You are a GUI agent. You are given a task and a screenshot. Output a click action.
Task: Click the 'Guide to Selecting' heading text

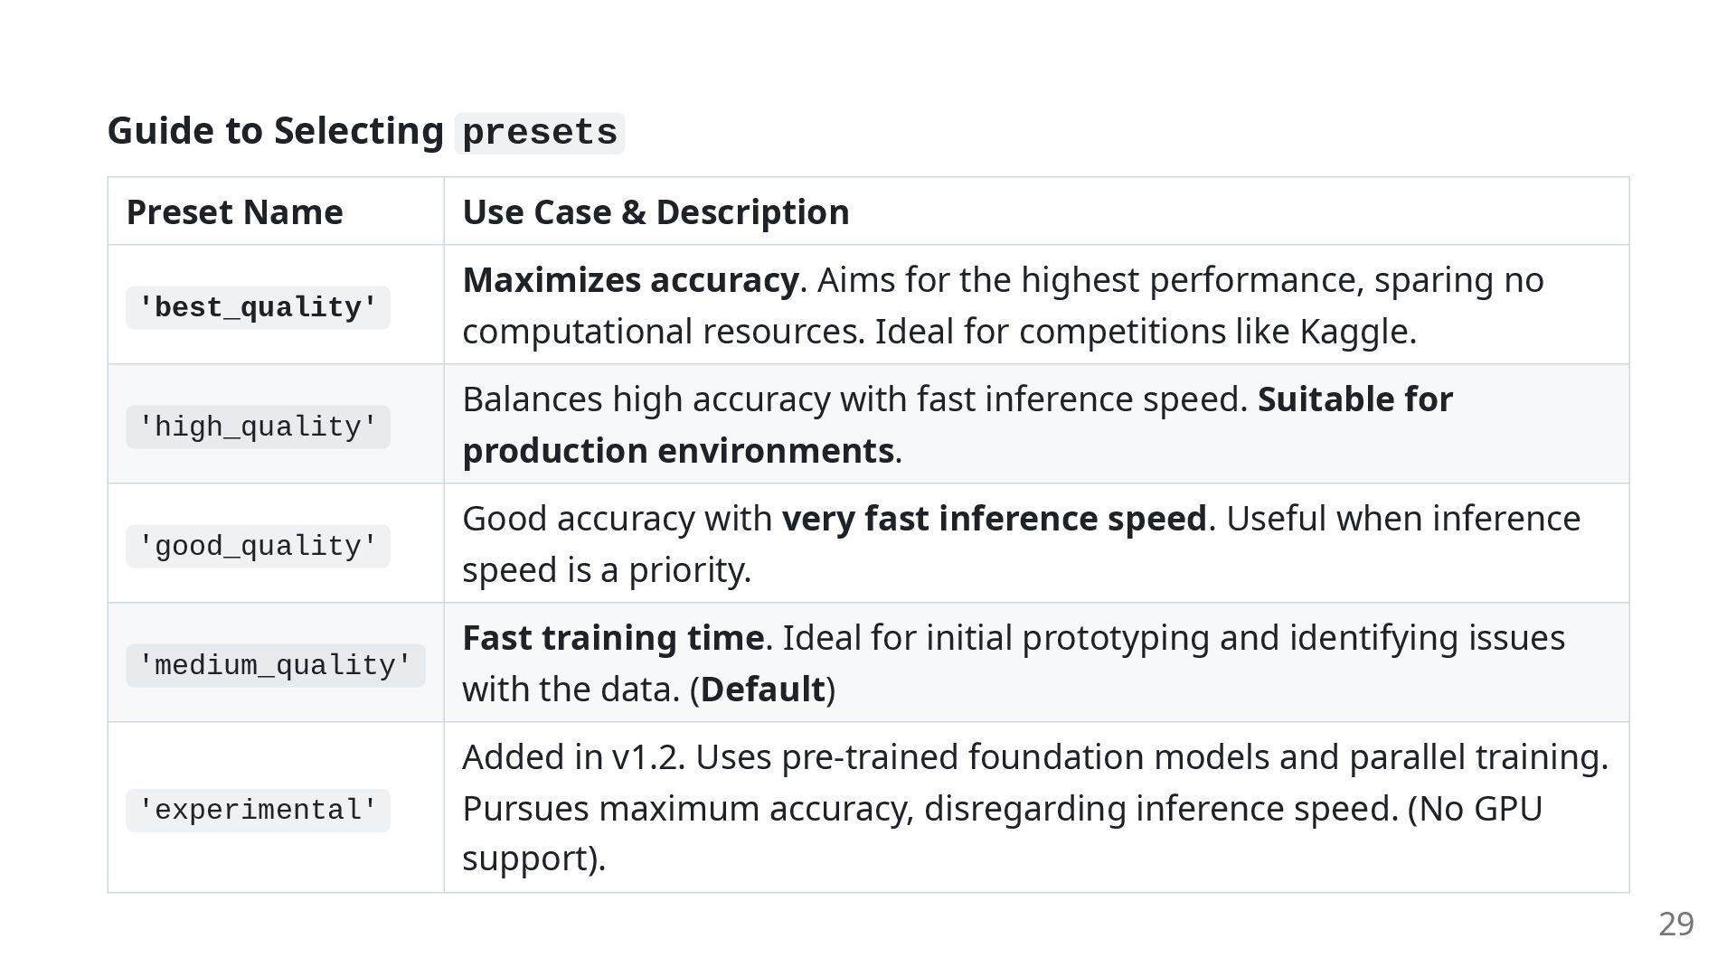276,131
